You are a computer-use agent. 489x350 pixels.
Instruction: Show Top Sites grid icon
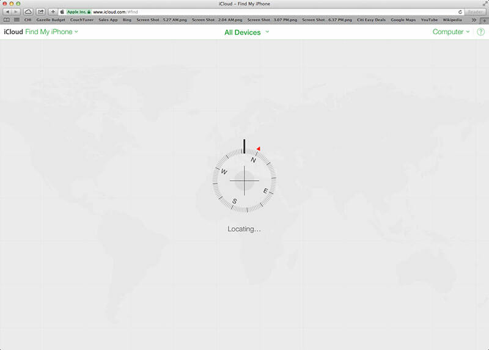(x=17, y=20)
